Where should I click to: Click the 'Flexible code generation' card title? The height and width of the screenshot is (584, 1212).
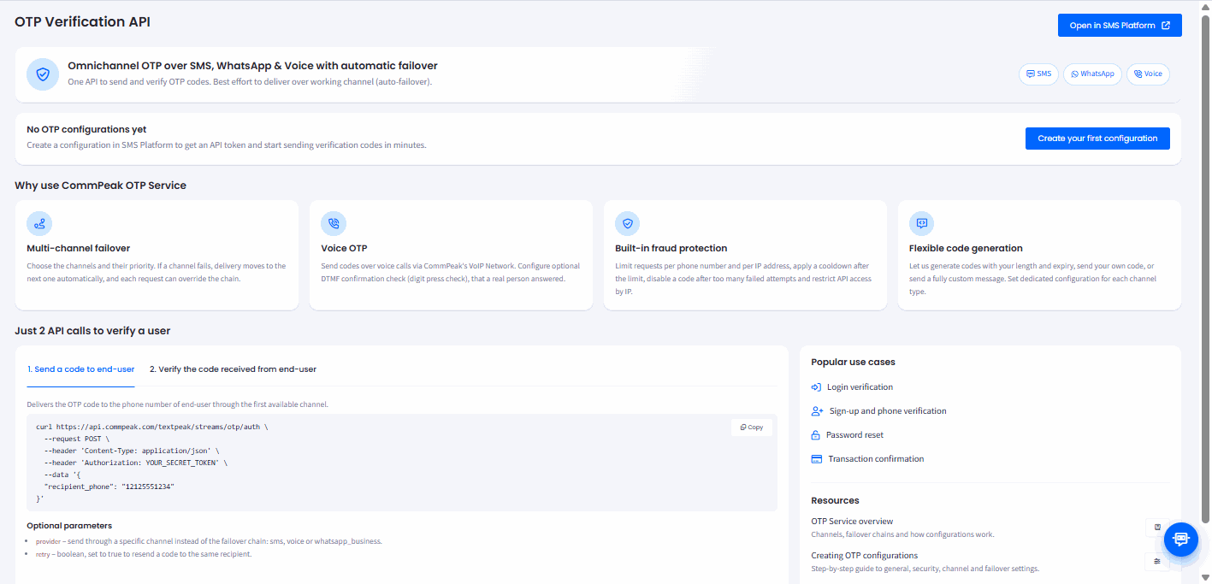tap(966, 249)
